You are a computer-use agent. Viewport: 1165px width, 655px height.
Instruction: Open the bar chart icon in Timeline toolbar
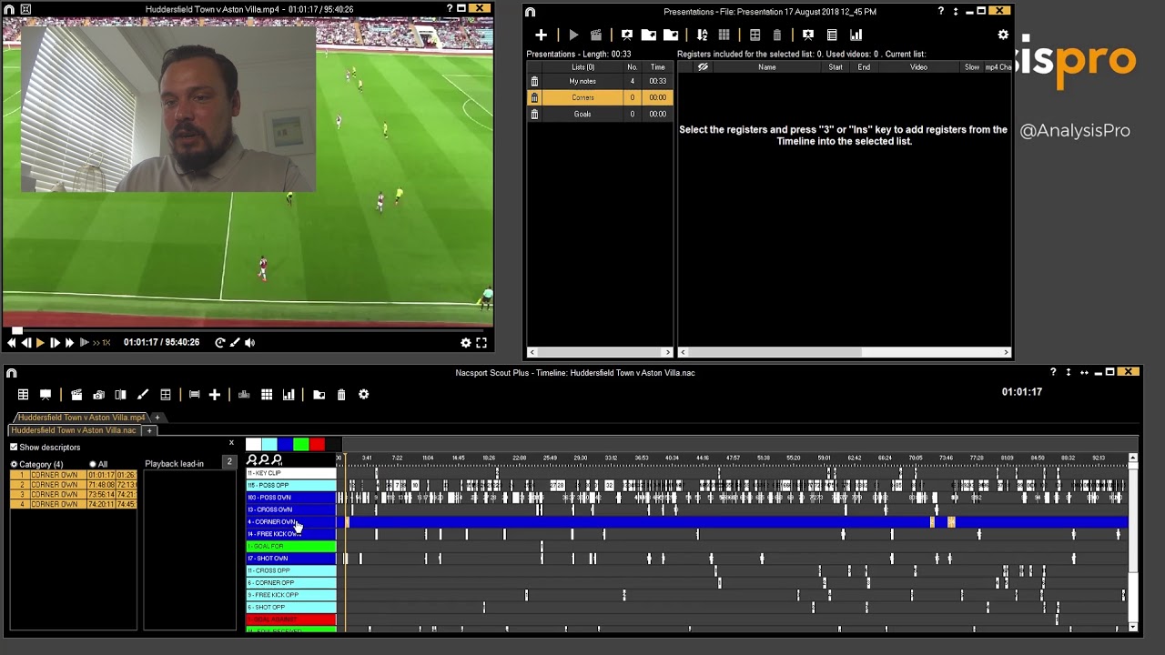tap(289, 395)
